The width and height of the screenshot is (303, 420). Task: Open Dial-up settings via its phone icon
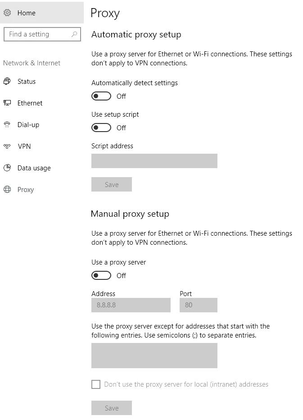pyautogui.click(x=7, y=125)
